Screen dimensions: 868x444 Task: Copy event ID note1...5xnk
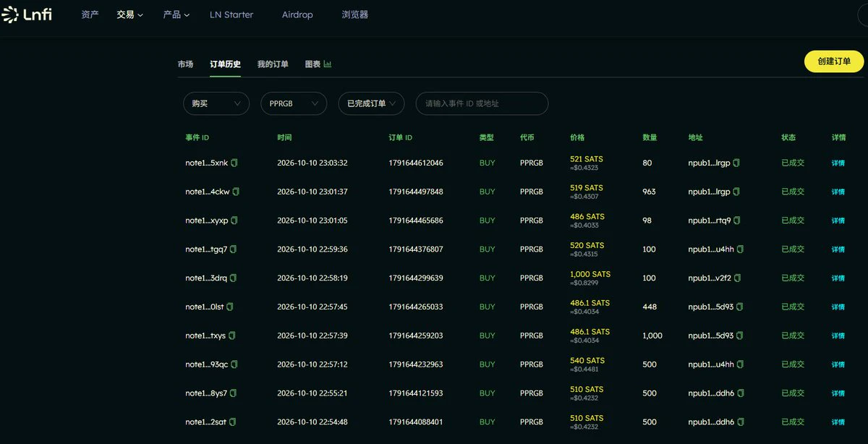pyautogui.click(x=234, y=163)
